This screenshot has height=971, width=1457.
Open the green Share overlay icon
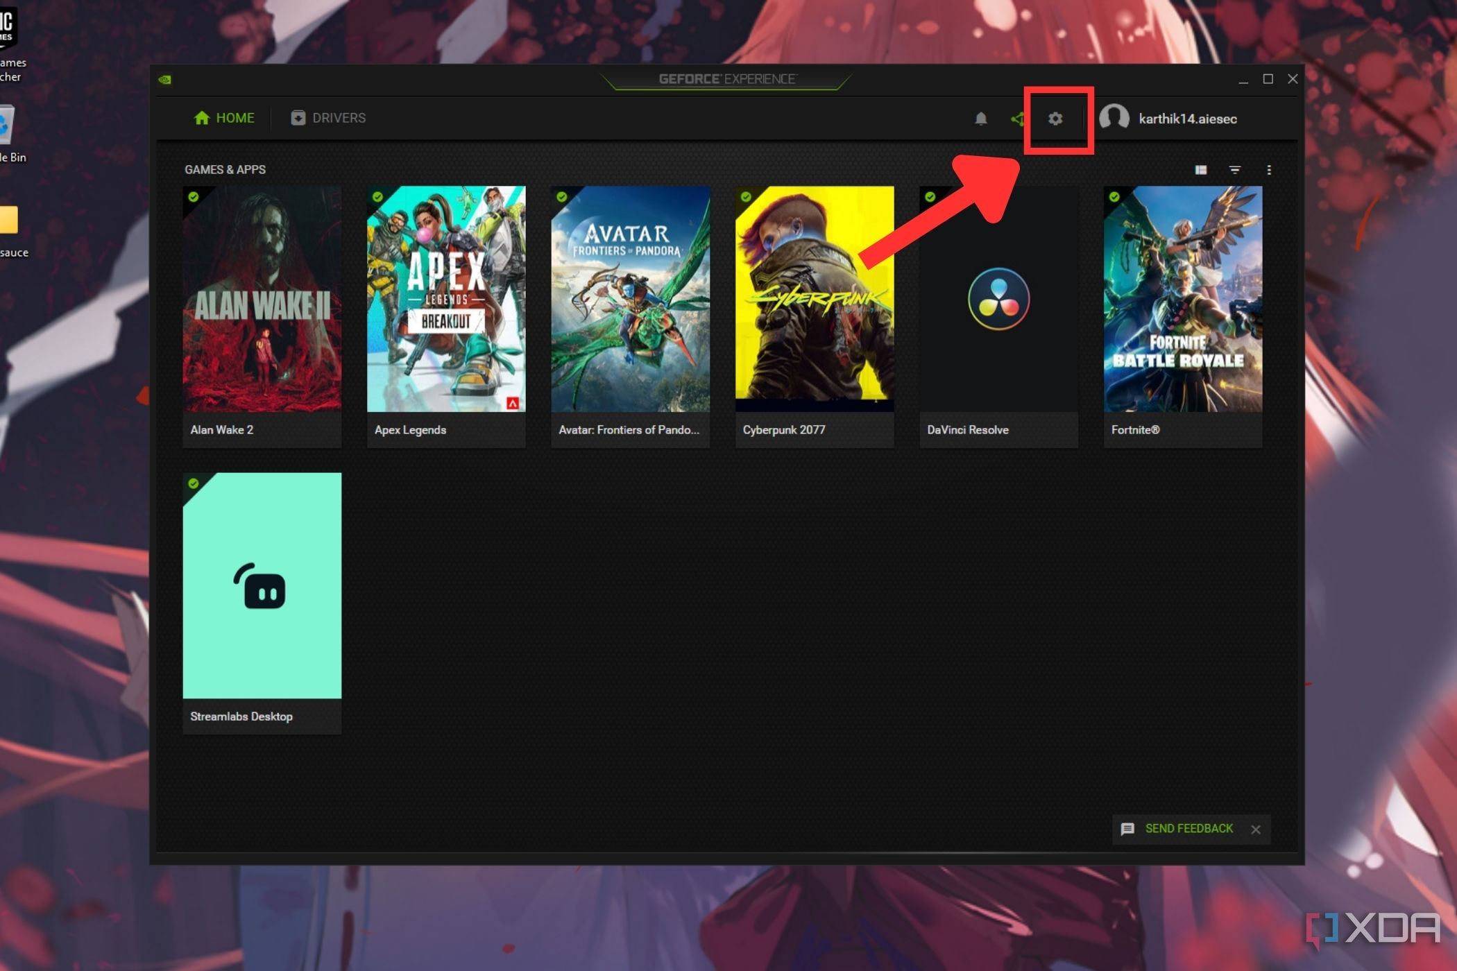point(1017,119)
